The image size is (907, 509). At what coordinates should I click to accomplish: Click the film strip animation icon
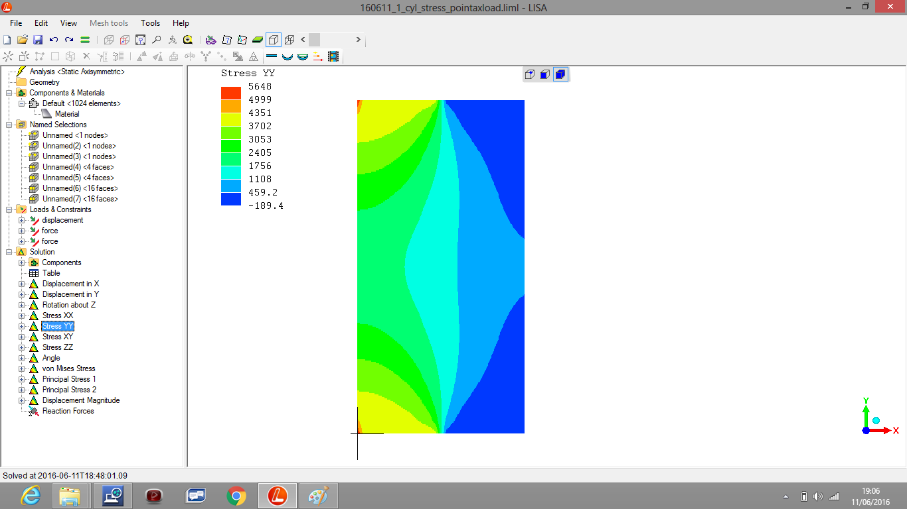(333, 57)
